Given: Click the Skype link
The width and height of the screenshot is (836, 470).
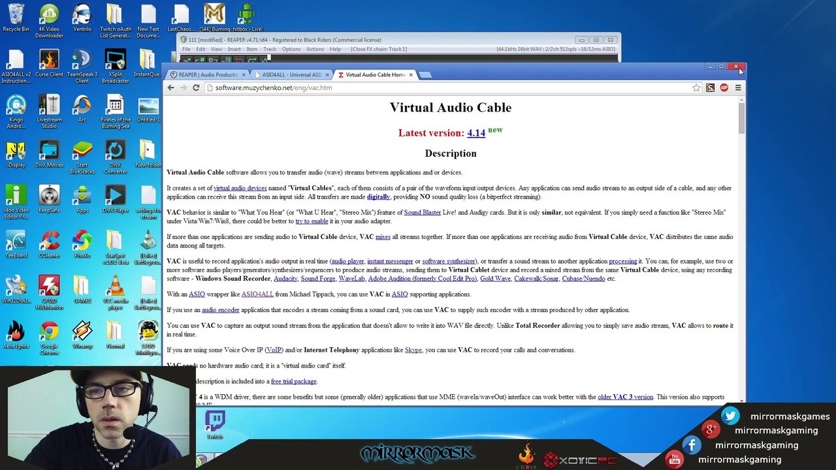Looking at the screenshot, I should (x=413, y=350).
